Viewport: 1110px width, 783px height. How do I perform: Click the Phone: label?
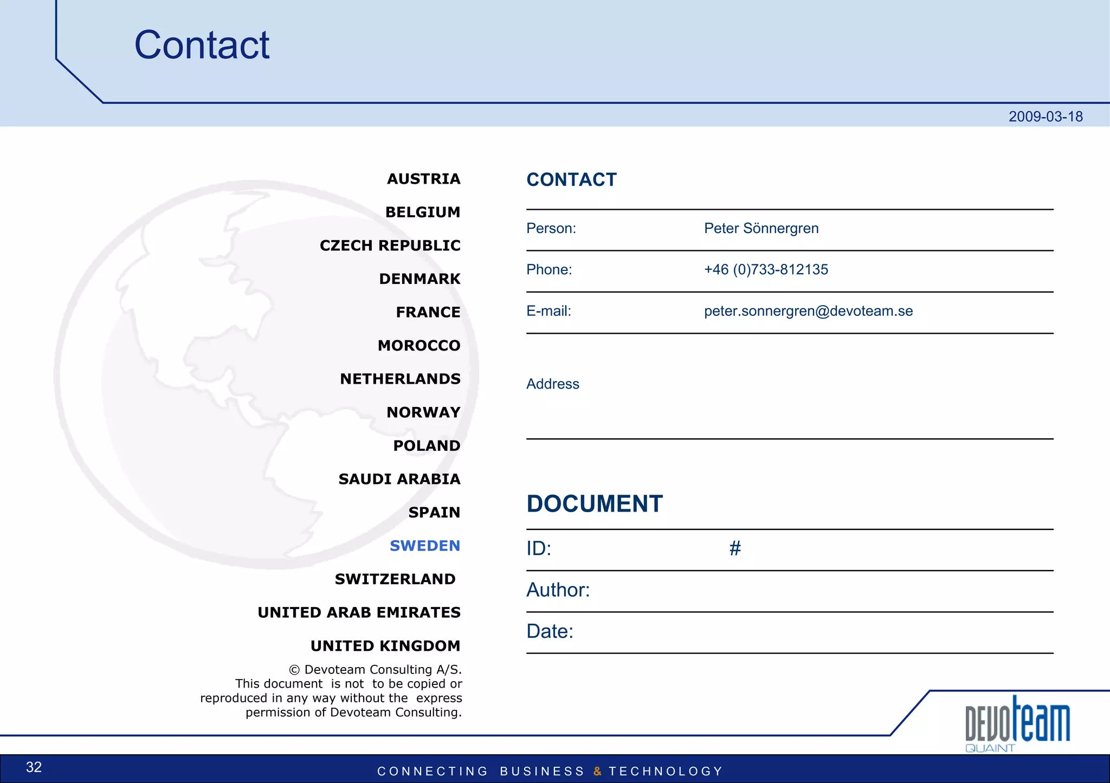tap(549, 269)
